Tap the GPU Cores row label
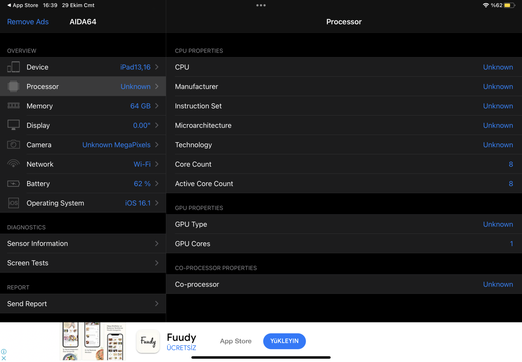This screenshot has height=362, width=522. [193, 244]
